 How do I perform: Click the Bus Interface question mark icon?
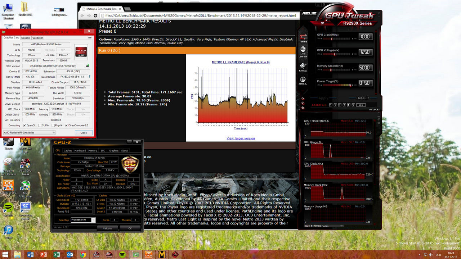(x=89, y=77)
